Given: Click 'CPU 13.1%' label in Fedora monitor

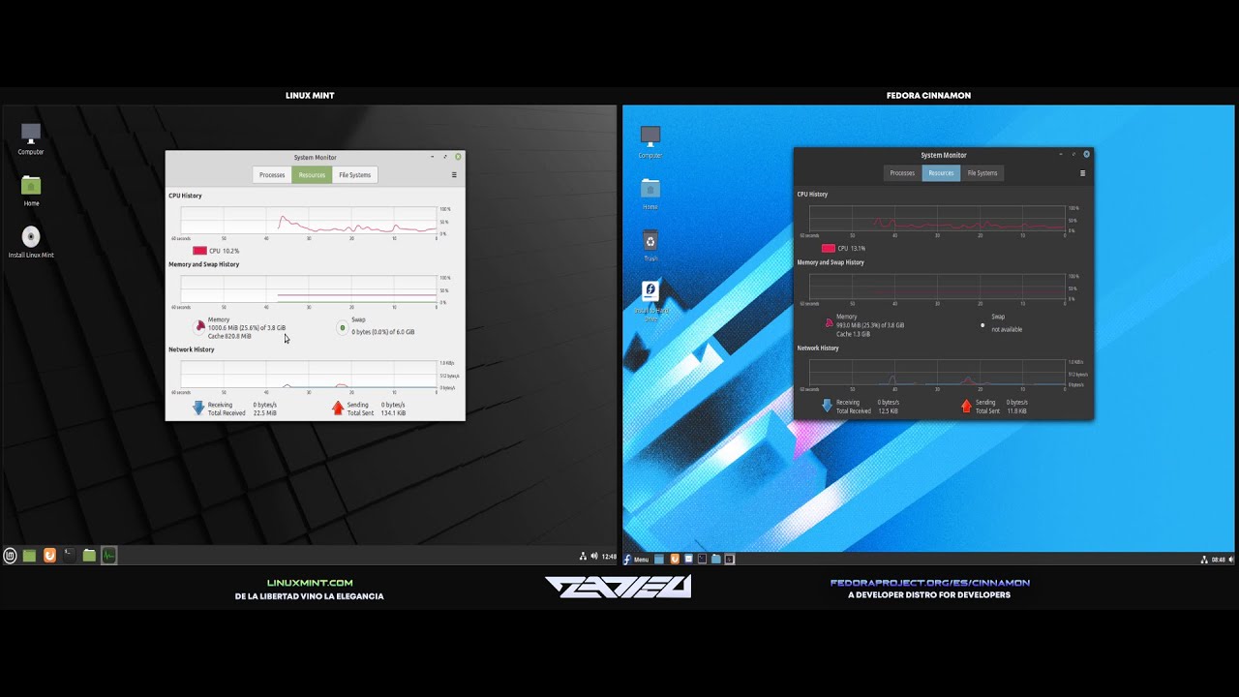Looking at the screenshot, I should pos(852,249).
